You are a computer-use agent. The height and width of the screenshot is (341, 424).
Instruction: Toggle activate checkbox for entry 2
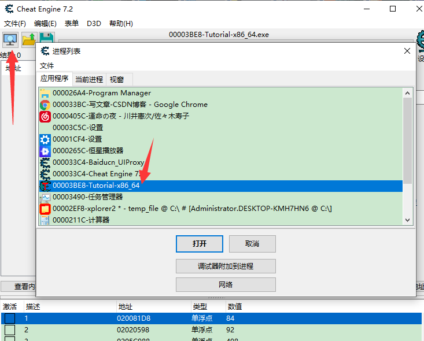pyautogui.click(x=10, y=330)
